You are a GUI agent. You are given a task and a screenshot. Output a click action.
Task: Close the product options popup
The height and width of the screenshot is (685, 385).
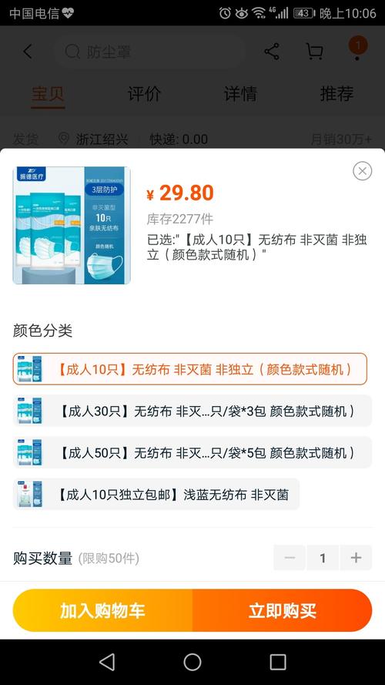[363, 171]
